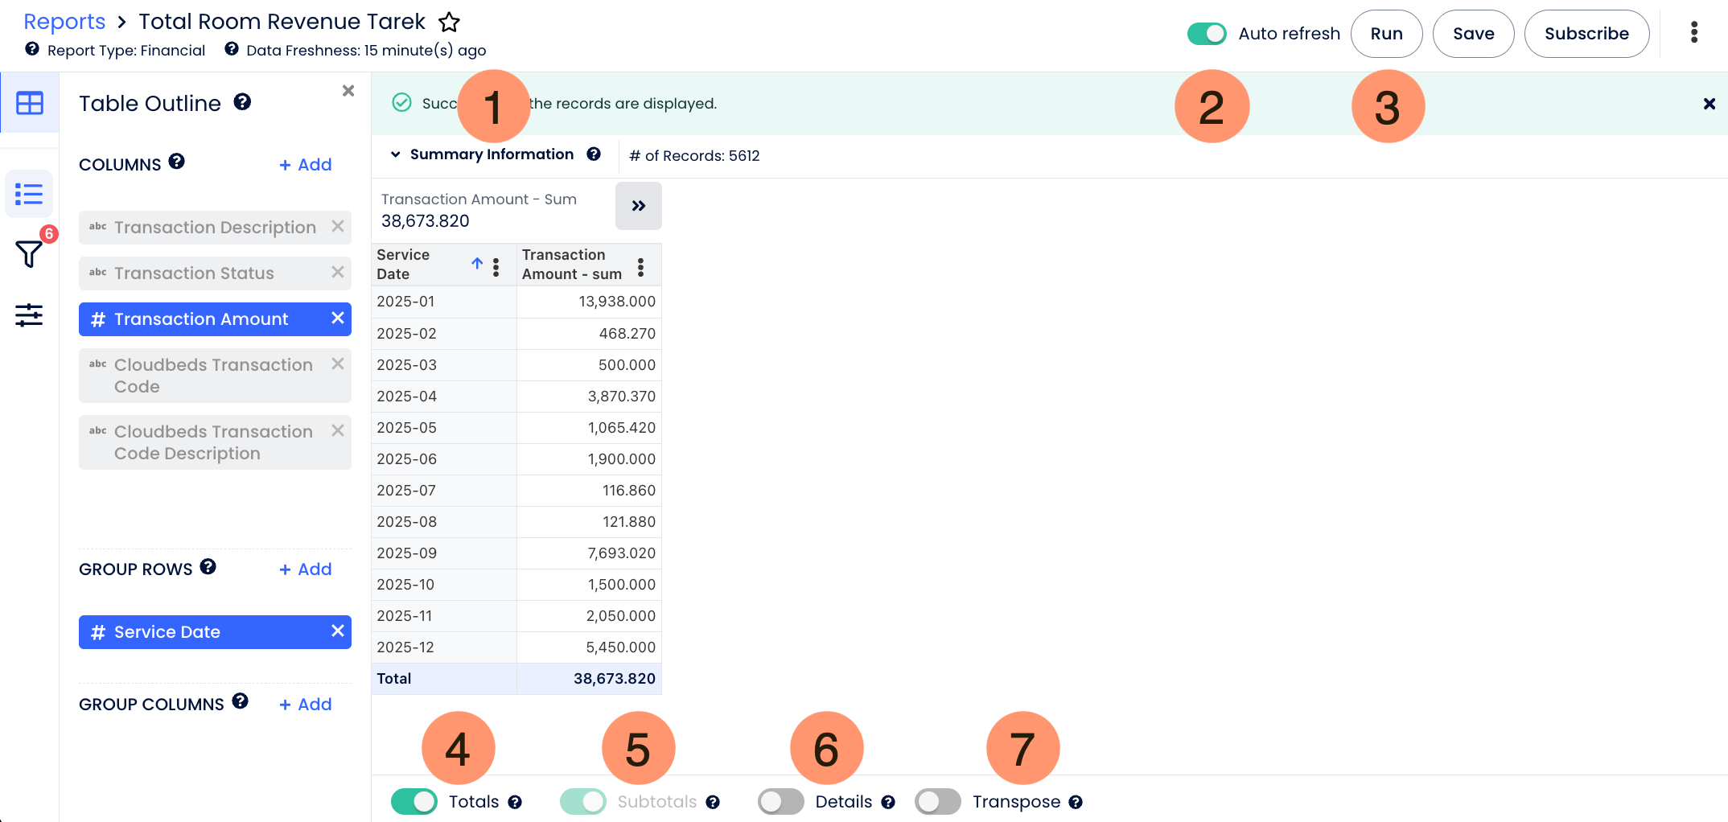Toggle the Auto refresh switch
The height and width of the screenshot is (822, 1728).
point(1207,34)
